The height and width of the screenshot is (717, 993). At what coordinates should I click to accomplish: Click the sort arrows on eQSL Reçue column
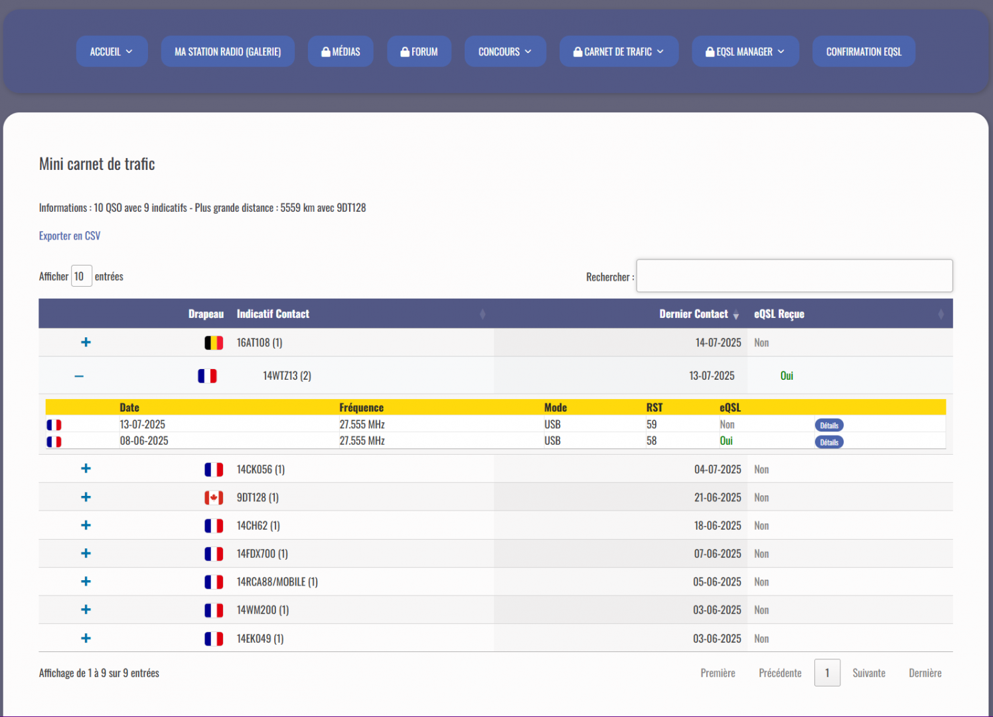pos(941,314)
